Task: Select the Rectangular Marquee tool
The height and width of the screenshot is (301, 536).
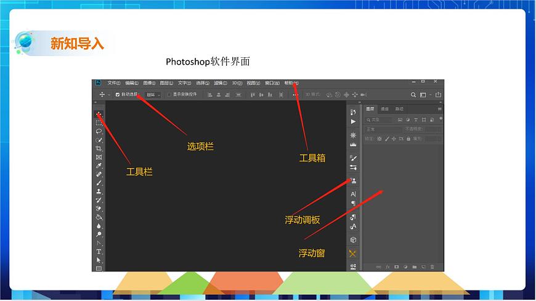Action: point(99,122)
